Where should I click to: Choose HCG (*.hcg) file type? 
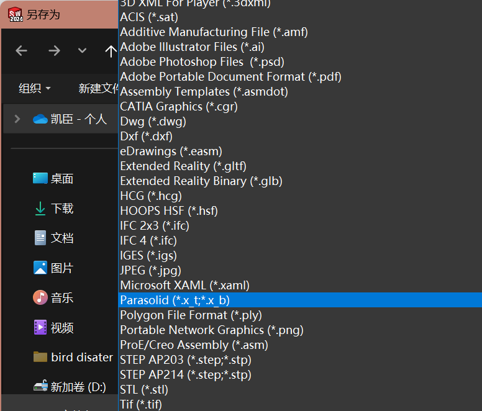pos(300,196)
